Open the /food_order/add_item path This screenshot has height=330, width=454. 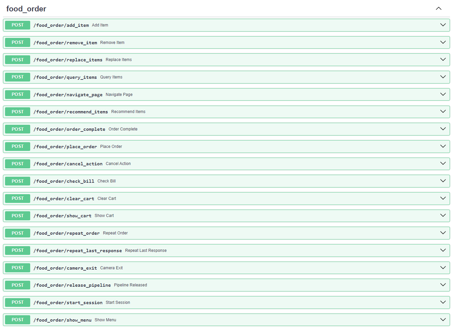[x=61, y=25]
